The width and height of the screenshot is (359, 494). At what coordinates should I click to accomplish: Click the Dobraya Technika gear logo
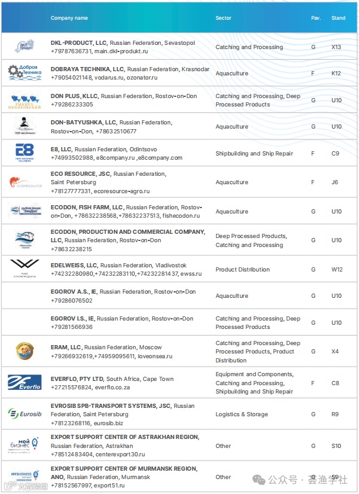[24, 73]
